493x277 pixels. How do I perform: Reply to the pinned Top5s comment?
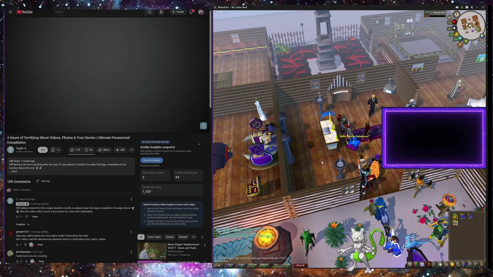point(35,217)
